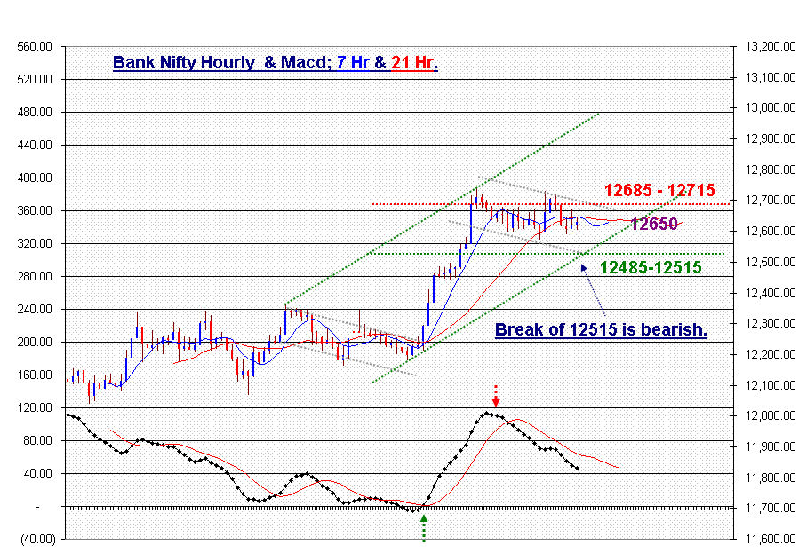The image size is (807, 553).
Task: Click left axis value '160.00'
Action: click(35, 375)
